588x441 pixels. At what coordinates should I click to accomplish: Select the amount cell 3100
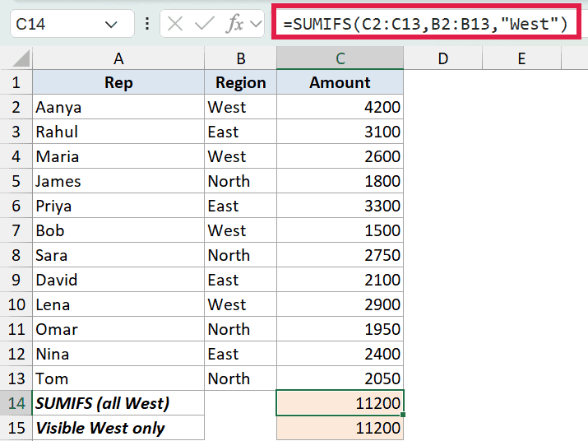click(x=340, y=132)
